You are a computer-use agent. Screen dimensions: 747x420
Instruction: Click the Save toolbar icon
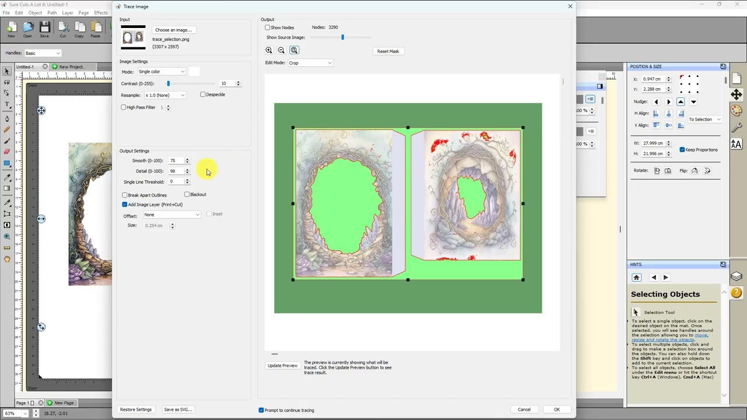coord(45,29)
